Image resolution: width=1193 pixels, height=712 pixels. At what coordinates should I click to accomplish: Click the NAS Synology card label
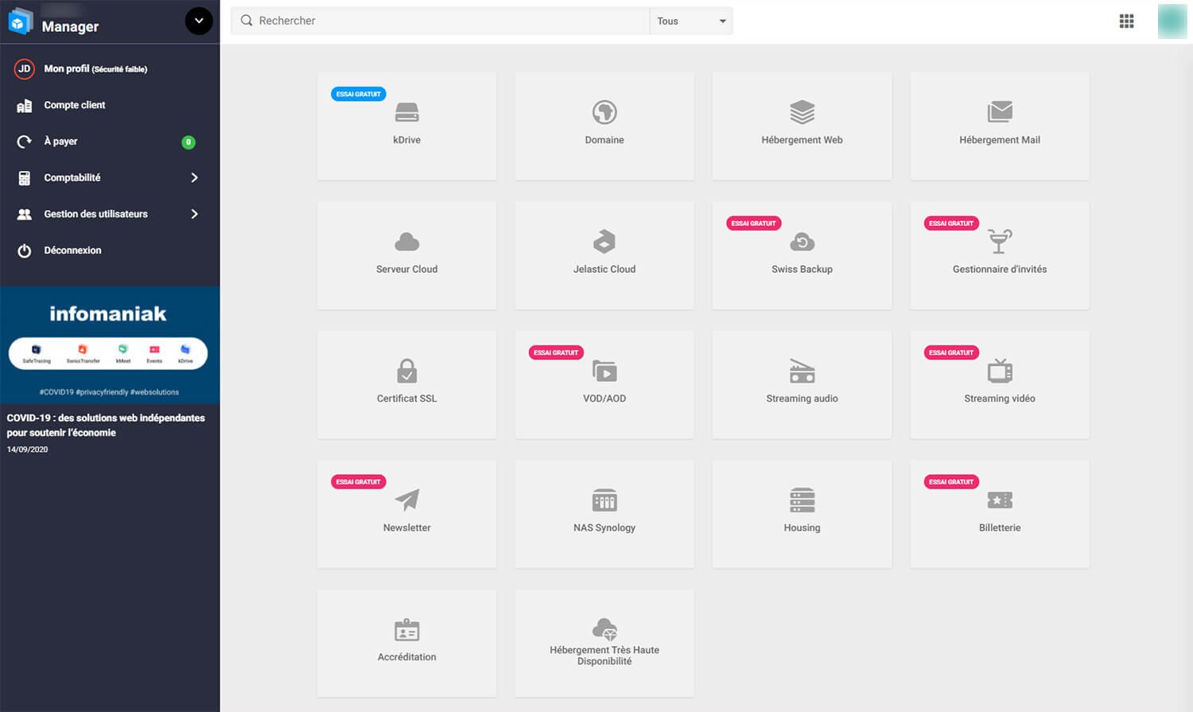pos(604,528)
